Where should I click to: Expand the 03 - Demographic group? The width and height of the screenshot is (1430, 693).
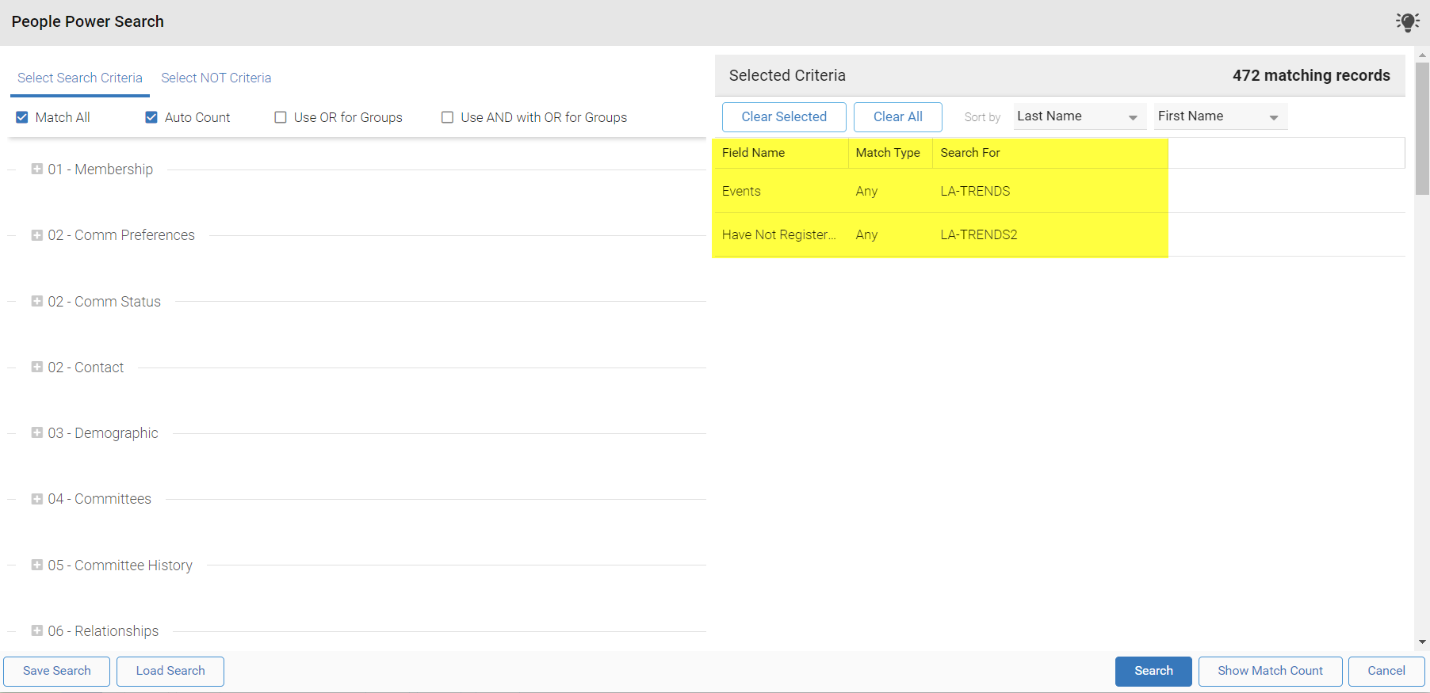(36, 432)
